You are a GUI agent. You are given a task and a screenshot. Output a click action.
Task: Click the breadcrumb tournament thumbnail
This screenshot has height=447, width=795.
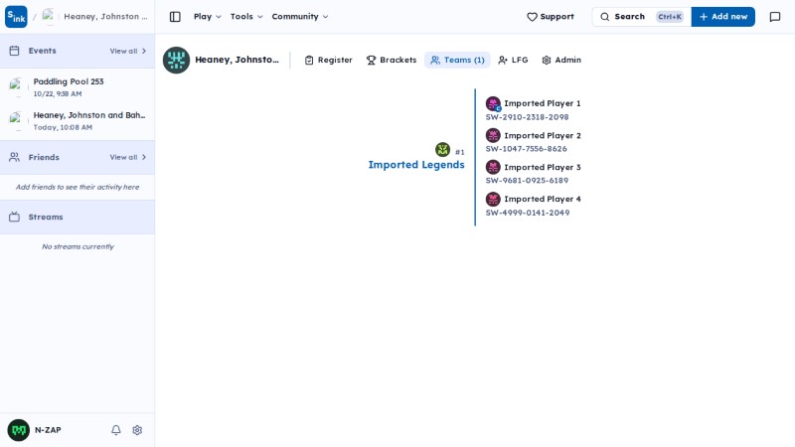(x=49, y=17)
